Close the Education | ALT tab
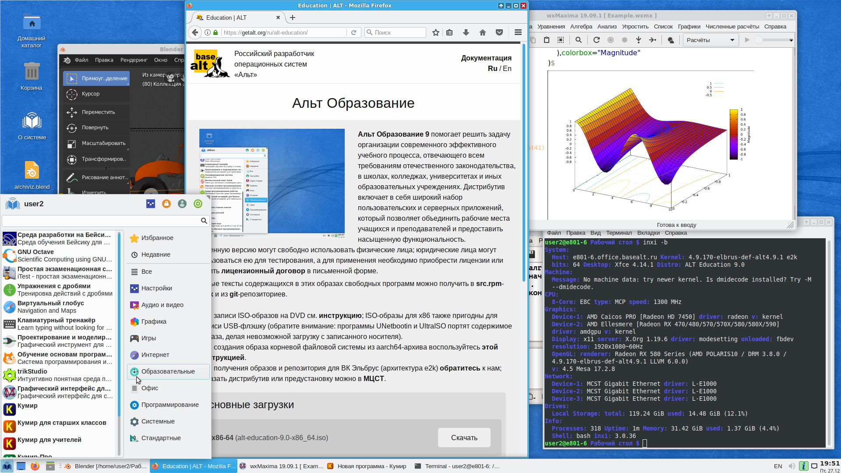The width and height of the screenshot is (841, 473). click(278, 18)
